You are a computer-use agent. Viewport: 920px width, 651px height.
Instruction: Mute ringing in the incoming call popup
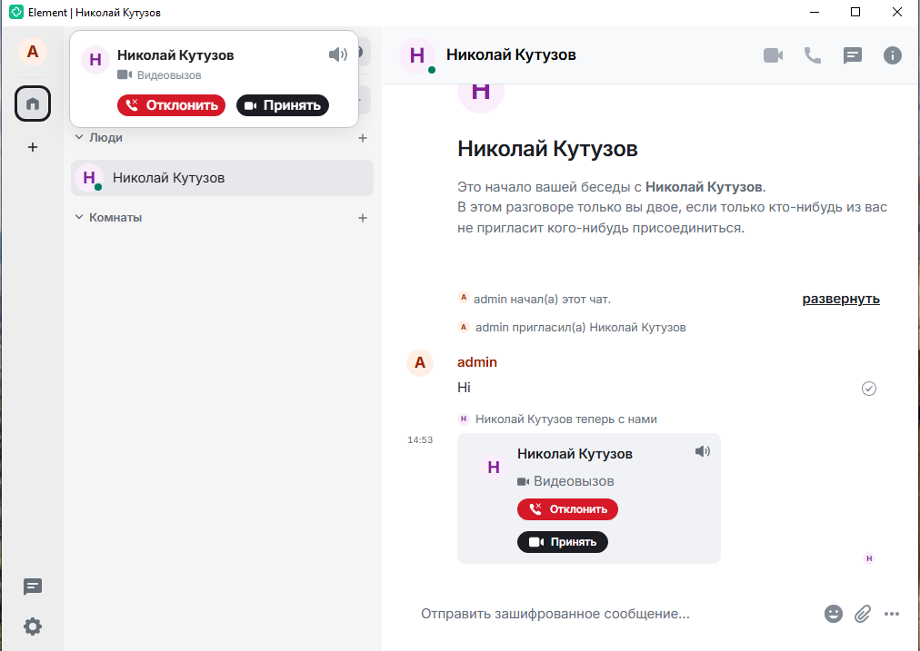[337, 55]
